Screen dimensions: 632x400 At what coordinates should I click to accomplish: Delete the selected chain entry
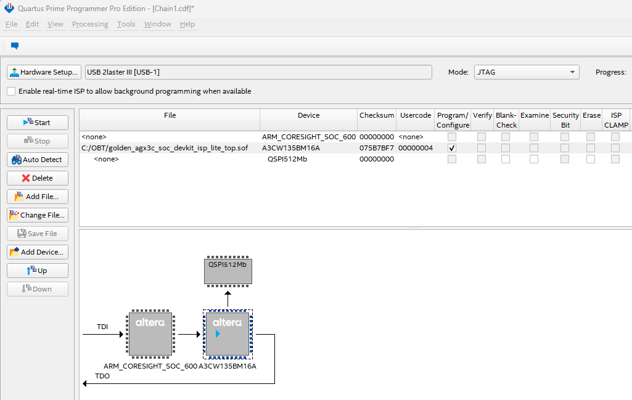click(38, 178)
